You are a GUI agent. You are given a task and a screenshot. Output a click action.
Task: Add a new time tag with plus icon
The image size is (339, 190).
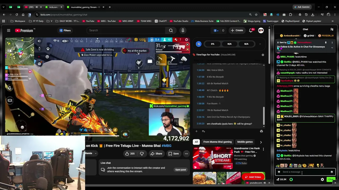[197, 131]
